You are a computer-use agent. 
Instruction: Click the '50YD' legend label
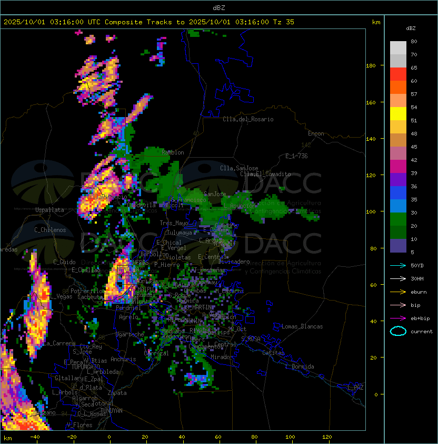417,266
